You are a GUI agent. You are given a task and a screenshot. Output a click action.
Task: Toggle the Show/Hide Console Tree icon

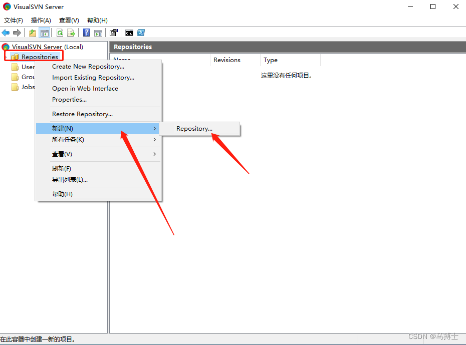pos(45,33)
